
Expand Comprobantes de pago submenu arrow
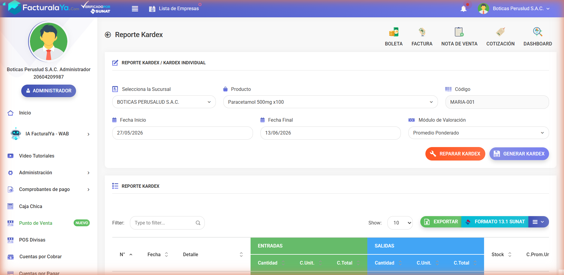coord(89,190)
